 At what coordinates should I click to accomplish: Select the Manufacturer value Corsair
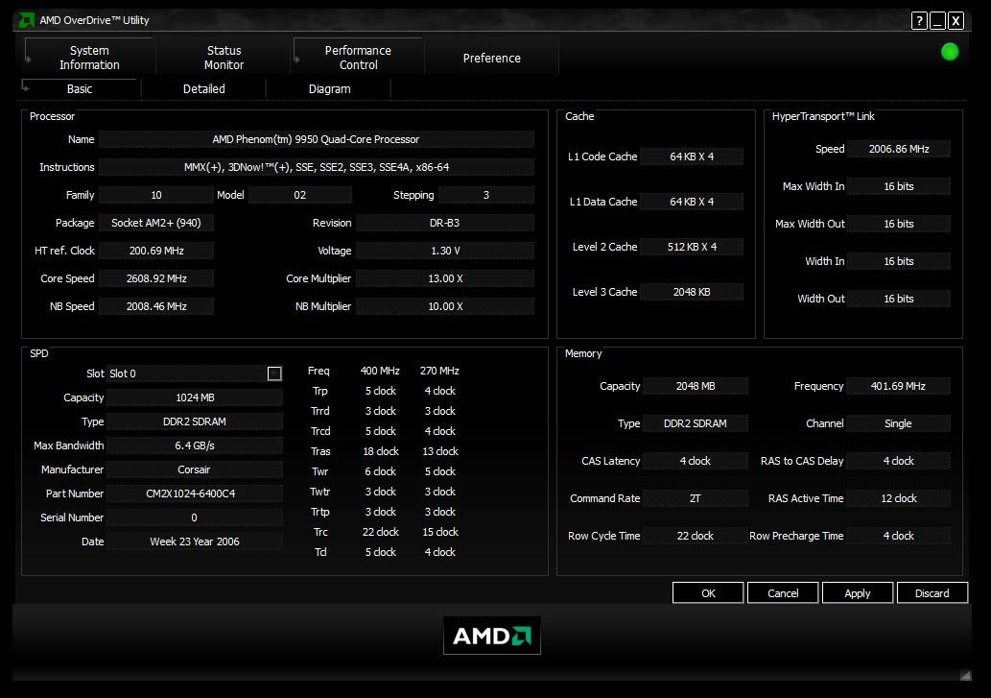pos(195,469)
